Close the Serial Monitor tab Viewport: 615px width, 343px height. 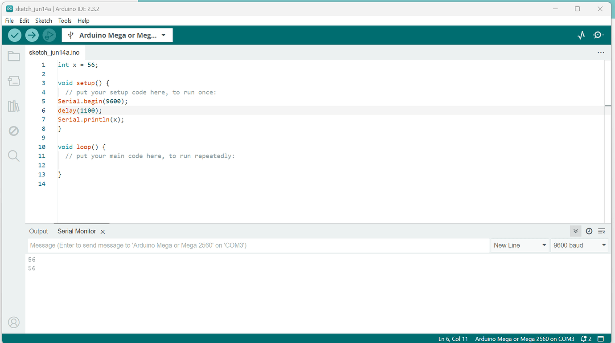[x=102, y=231]
